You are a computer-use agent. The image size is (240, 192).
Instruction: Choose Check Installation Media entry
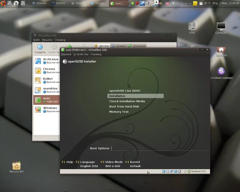[x=127, y=101]
